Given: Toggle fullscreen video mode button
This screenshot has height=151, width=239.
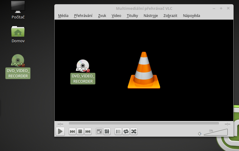Looking at the screenshot, I should [99, 131].
